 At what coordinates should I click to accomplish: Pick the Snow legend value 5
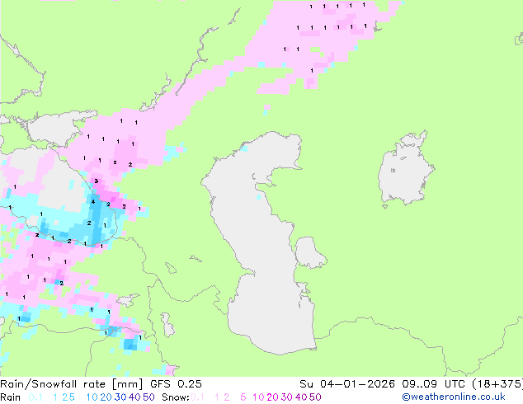point(243,397)
